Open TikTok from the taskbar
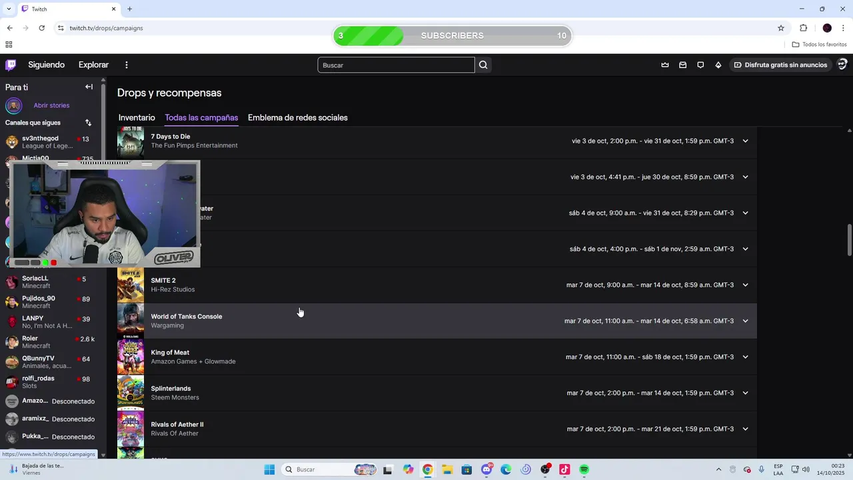Viewport: 853px width, 480px height. [564, 469]
